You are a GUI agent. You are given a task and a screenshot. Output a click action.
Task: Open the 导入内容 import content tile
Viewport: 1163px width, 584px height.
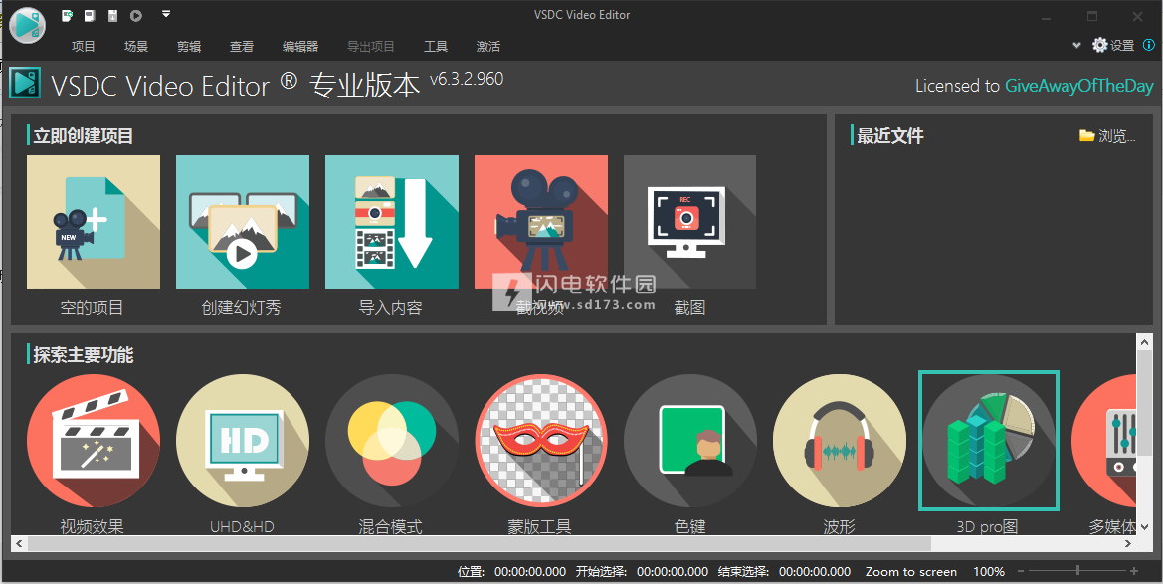pyautogui.click(x=392, y=222)
